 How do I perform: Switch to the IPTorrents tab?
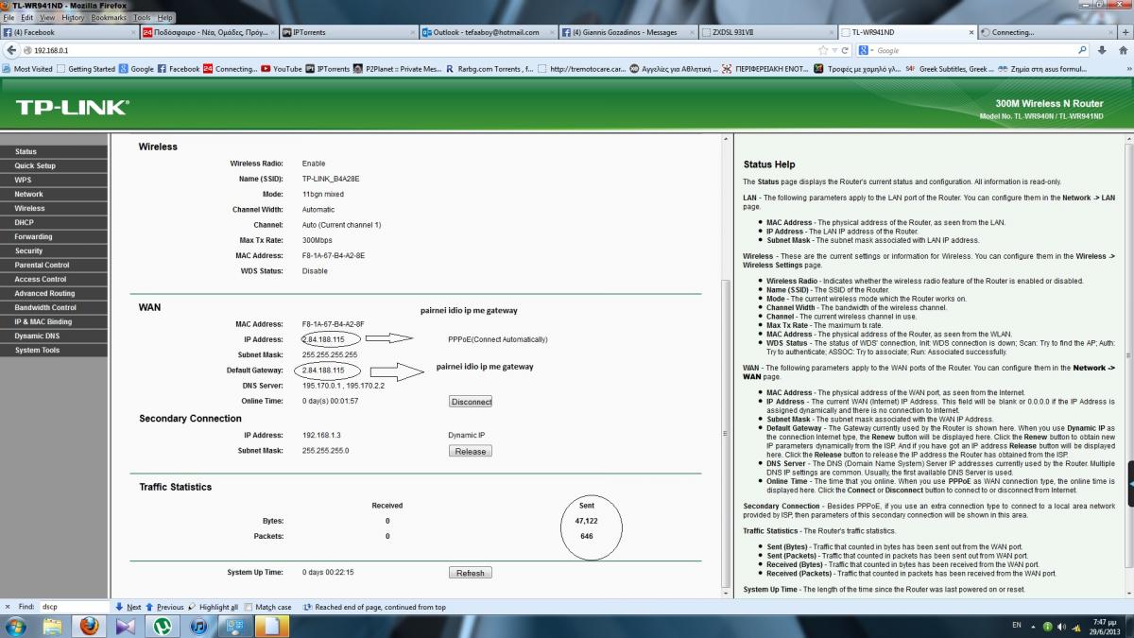tap(348, 32)
